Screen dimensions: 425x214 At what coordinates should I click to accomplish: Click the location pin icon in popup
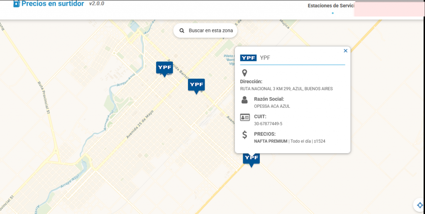(244, 73)
